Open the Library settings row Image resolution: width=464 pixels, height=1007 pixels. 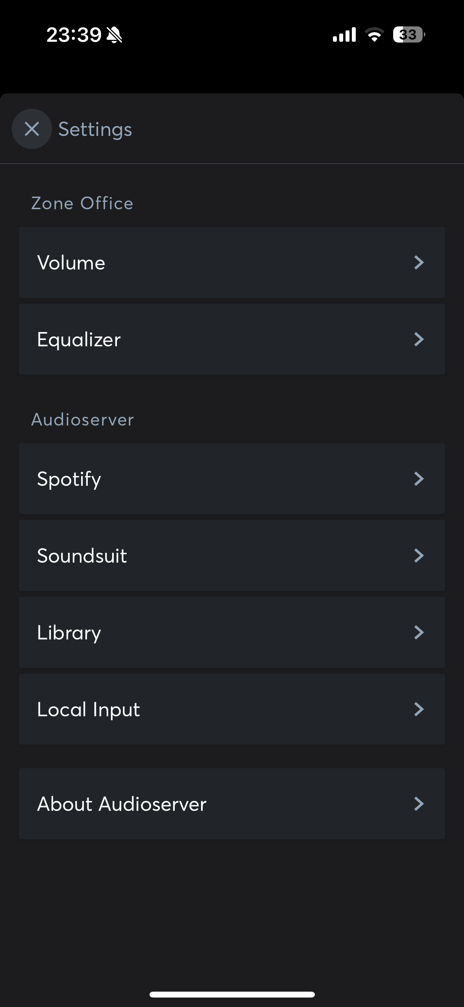pos(231,632)
